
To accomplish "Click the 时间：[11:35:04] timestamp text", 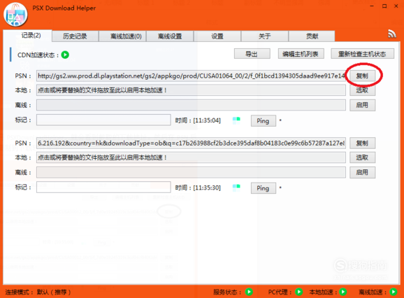I will pos(198,120).
